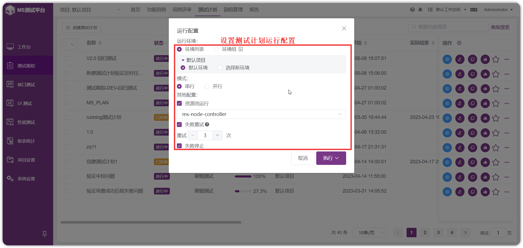Click the help question mark icon in header
This screenshot has height=248, width=523.
[x=412, y=10]
